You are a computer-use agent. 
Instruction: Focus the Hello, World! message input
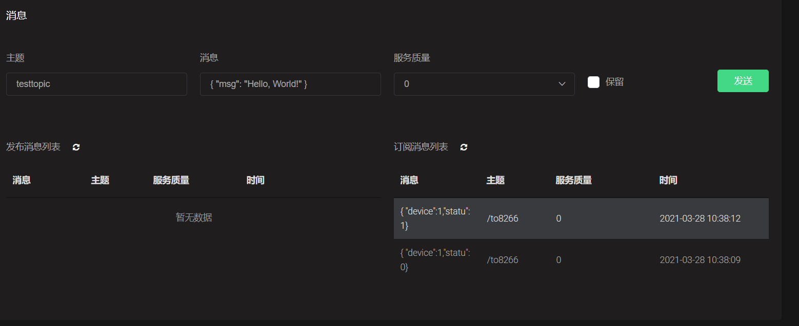(290, 84)
